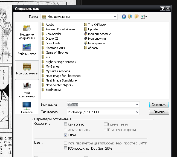The height and width of the screenshot is (157, 177).
Task: Toggle the Примечания checkbox
Action: (106, 124)
